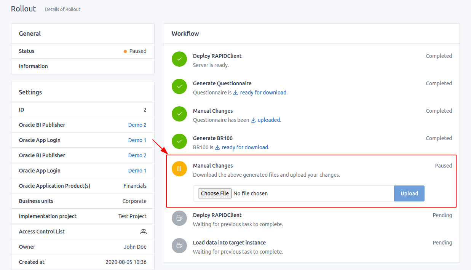Click the blue Upload button
The width and height of the screenshot is (471, 270).
coord(409,193)
